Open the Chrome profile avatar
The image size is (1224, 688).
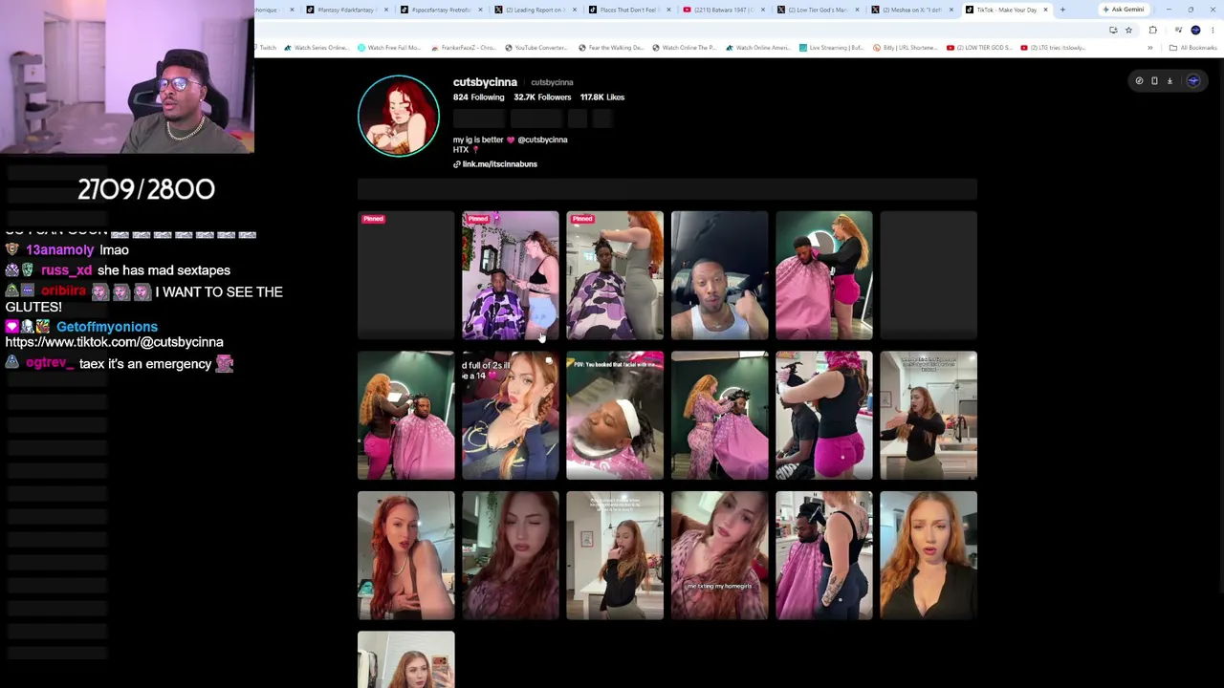(1195, 30)
